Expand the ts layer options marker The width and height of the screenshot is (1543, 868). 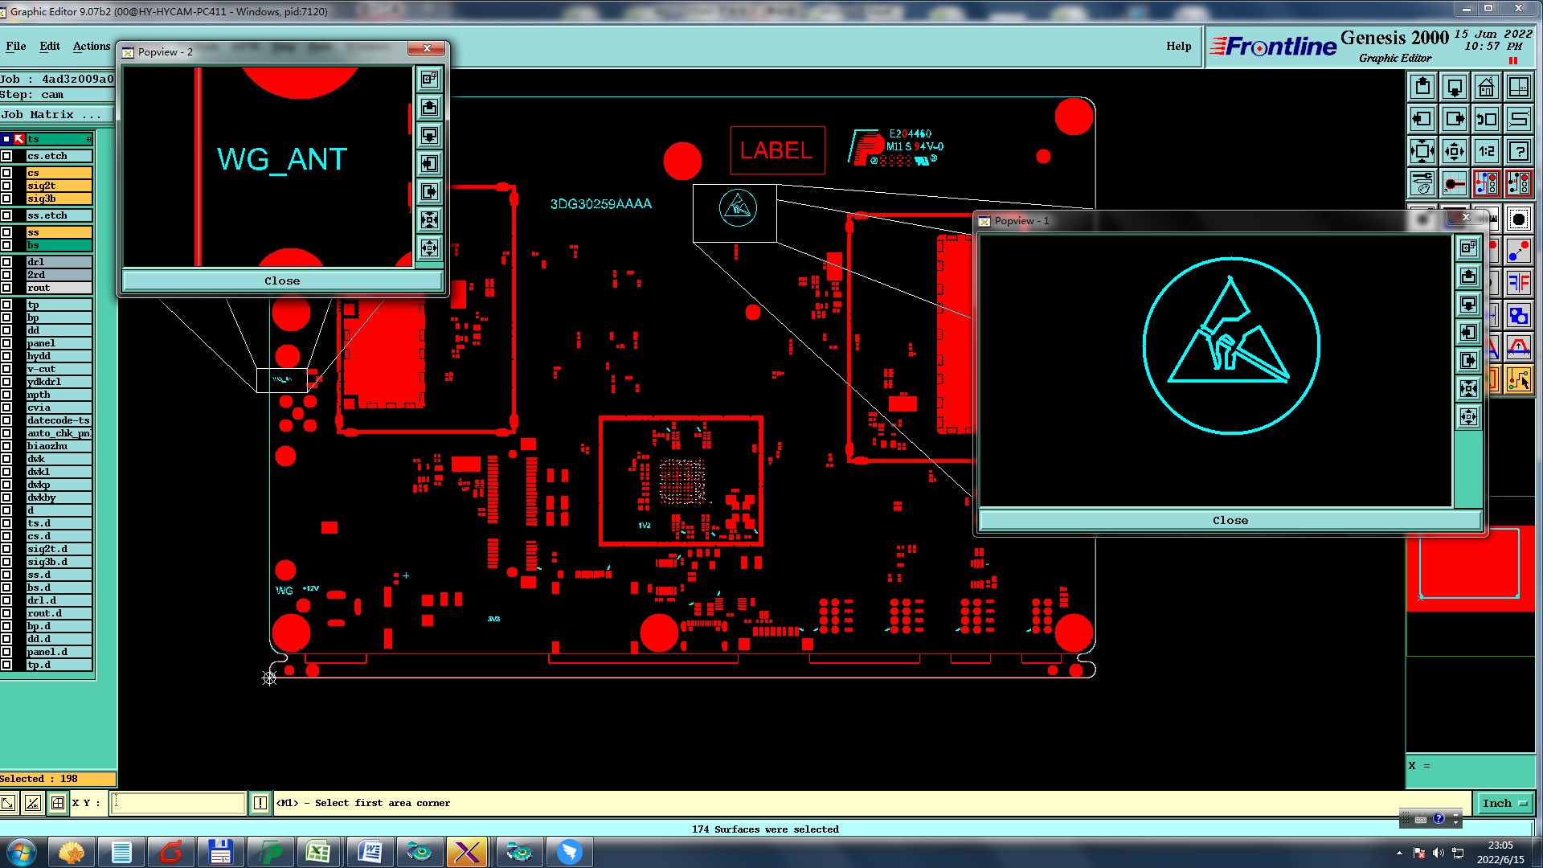(x=88, y=139)
